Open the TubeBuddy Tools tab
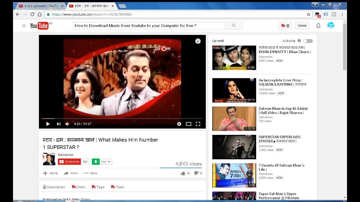This screenshot has height=202, width=360. pos(118,187)
